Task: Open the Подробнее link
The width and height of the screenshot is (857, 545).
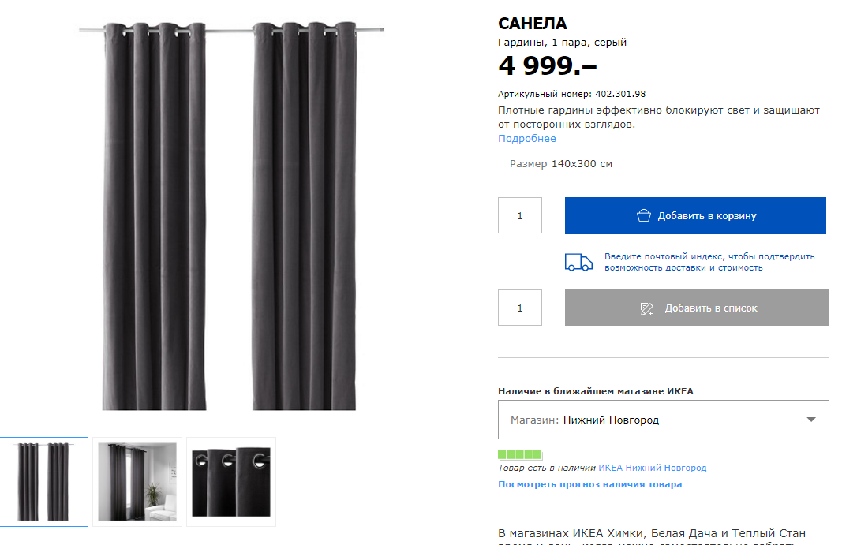Action: point(526,139)
